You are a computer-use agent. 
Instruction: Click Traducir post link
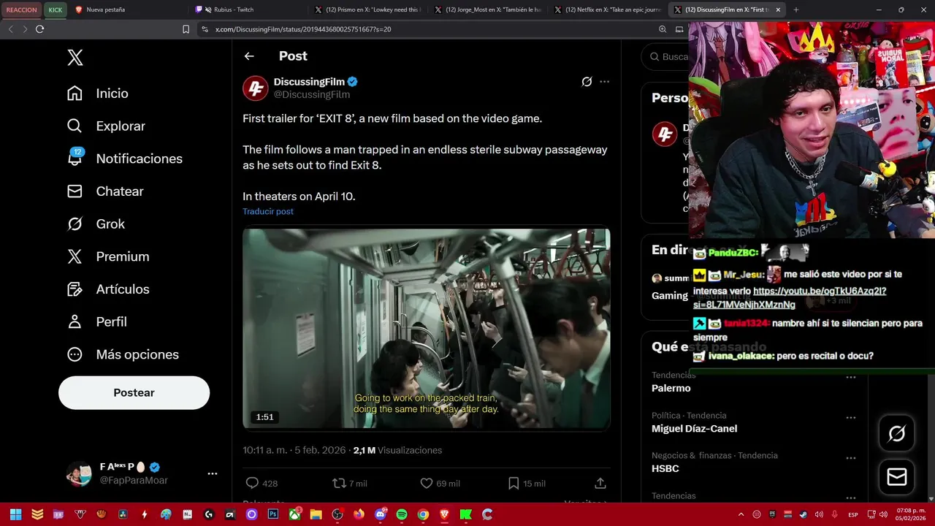pos(268,211)
